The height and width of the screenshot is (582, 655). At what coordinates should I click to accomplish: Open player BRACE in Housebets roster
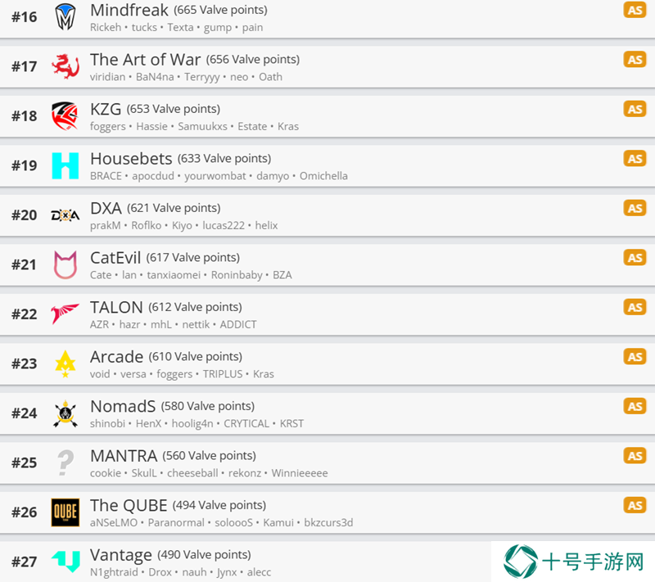click(x=106, y=176)
